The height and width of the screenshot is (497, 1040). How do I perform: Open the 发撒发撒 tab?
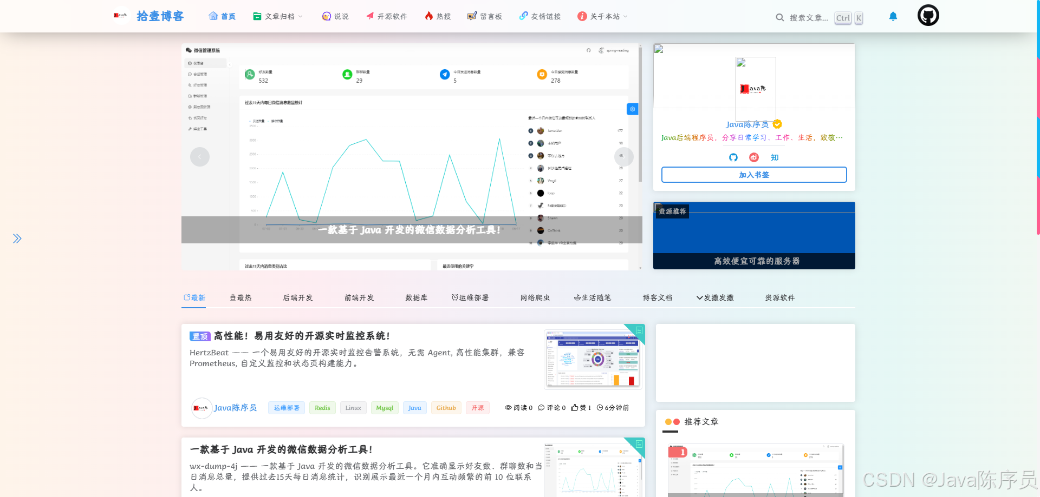click(x=715, y=297)
